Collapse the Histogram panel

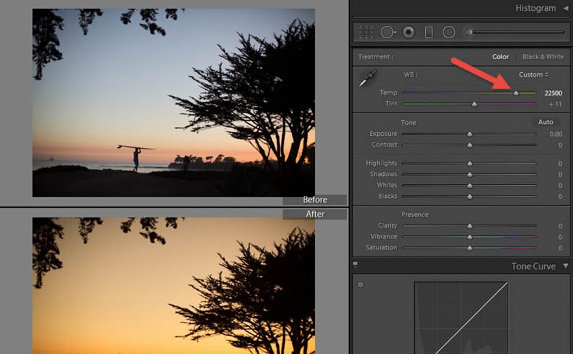point(565,8)
